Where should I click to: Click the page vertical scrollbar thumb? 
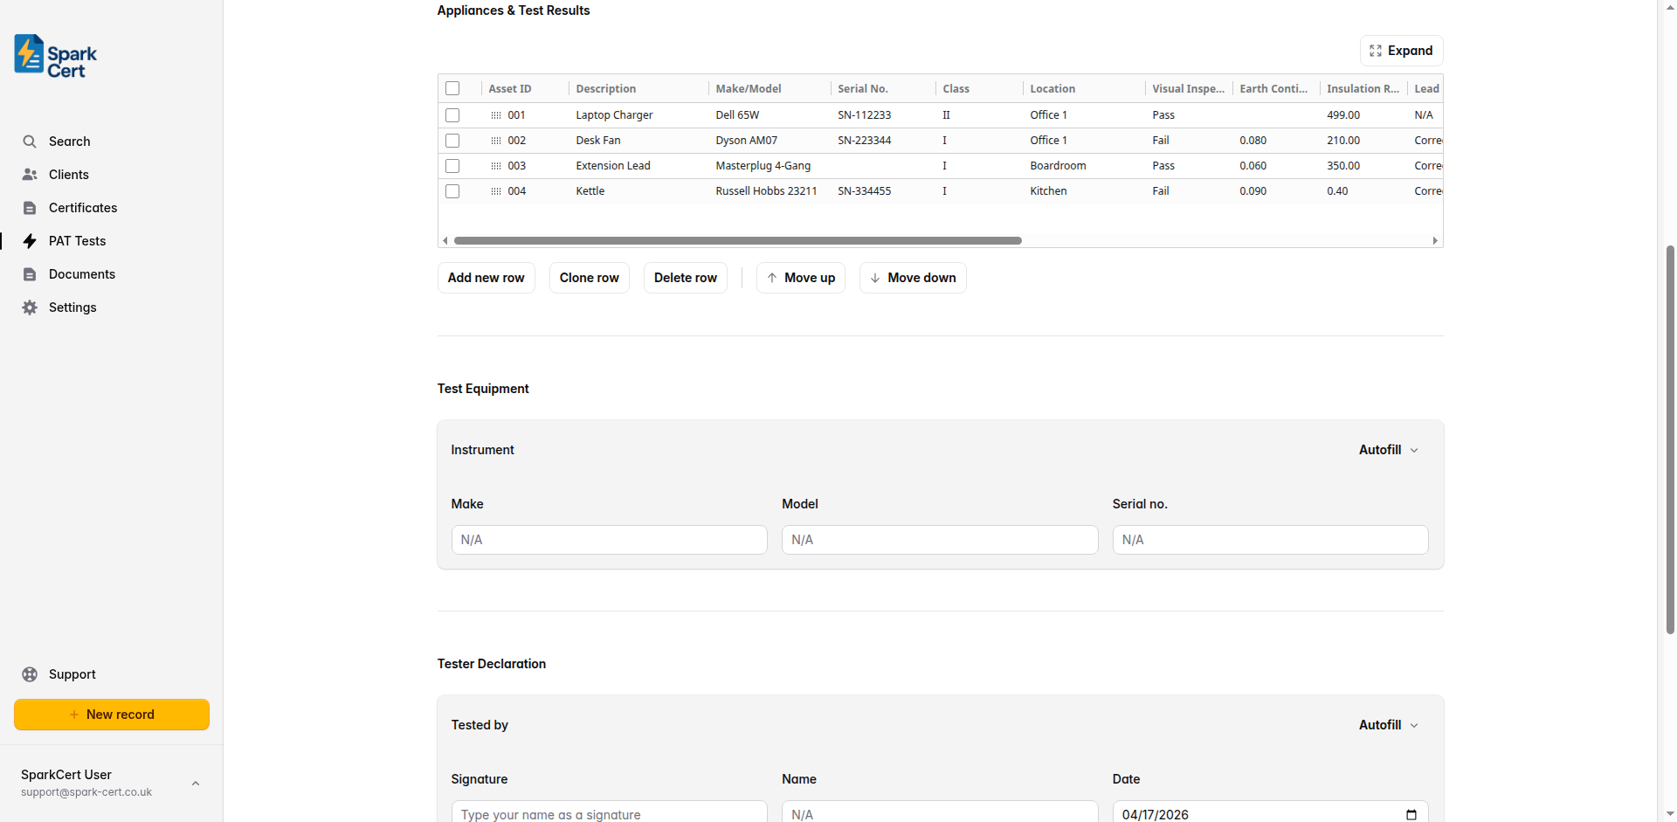tap(1670, 439)
